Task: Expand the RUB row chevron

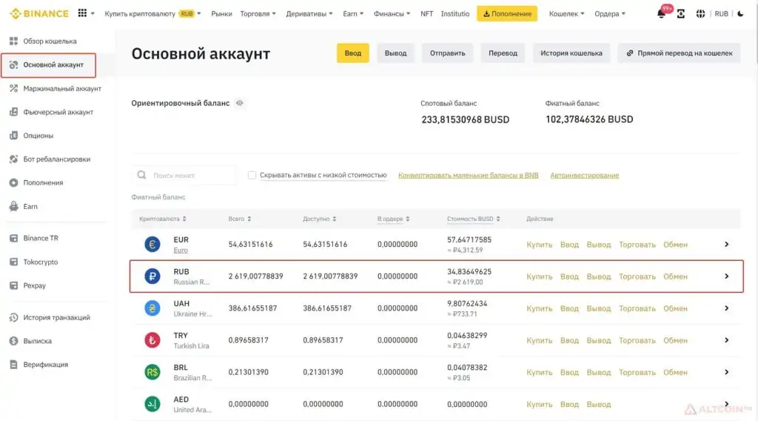Action: pyautogui.click(x=727, y=276)
